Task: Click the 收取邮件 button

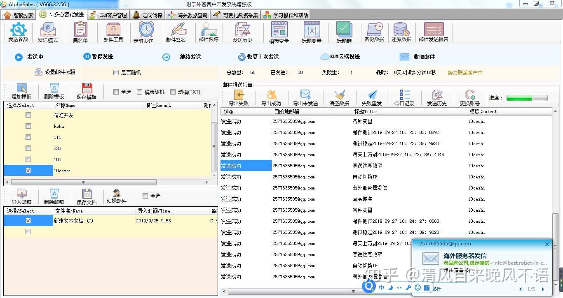Action: click(417, 57)
